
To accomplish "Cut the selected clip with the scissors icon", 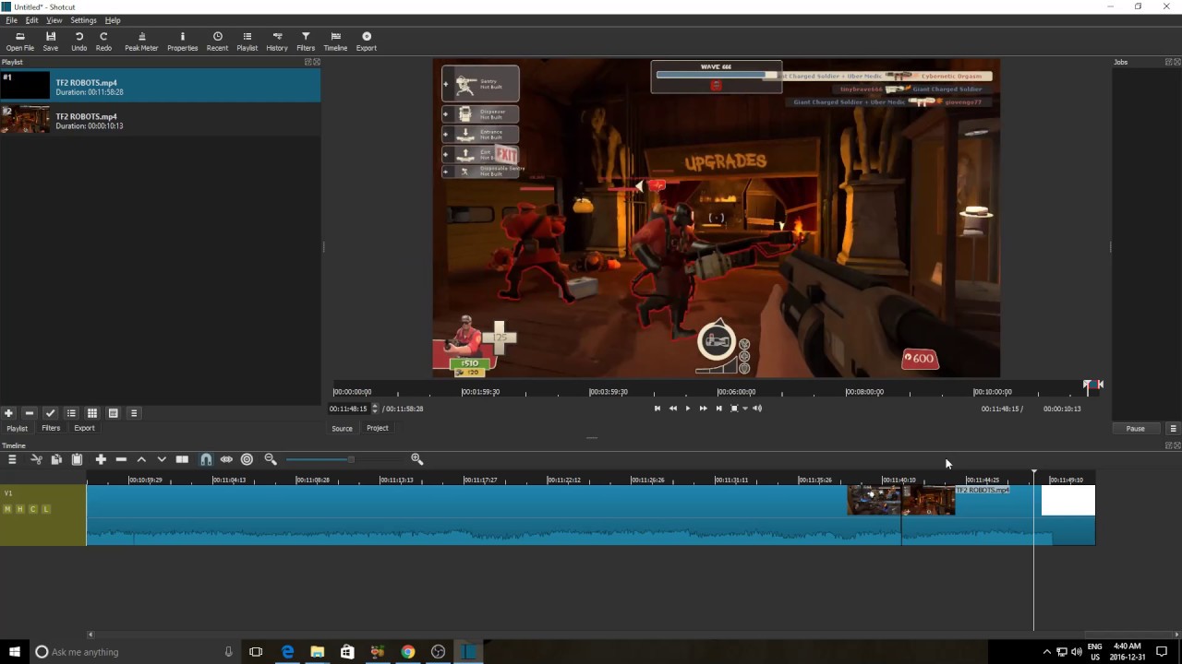I will coord(36,459).
